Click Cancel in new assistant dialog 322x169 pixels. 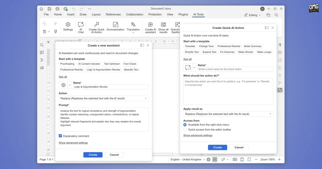click(114, 155)
